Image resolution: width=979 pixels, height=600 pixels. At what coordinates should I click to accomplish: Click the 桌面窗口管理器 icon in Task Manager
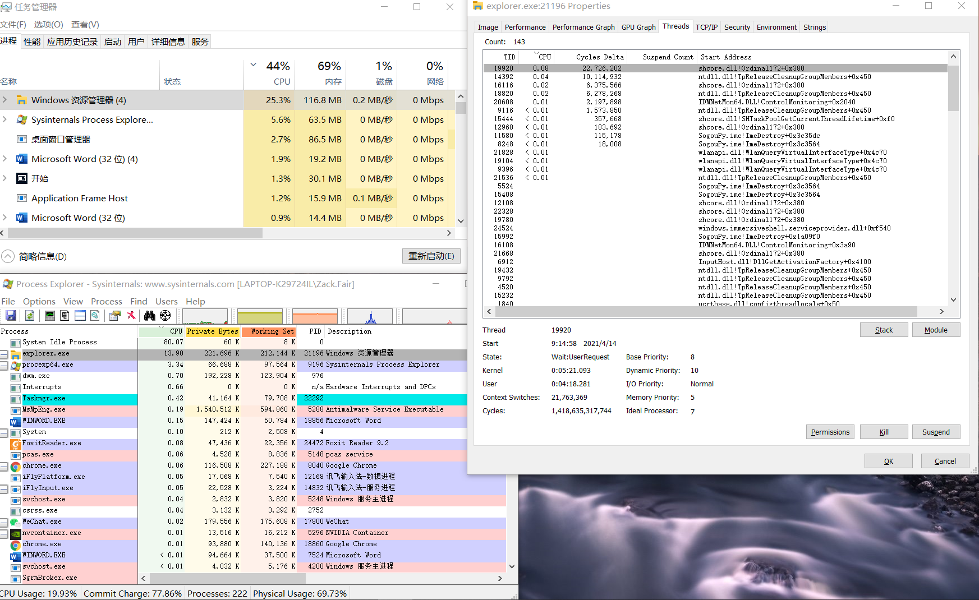coord(21,140)
